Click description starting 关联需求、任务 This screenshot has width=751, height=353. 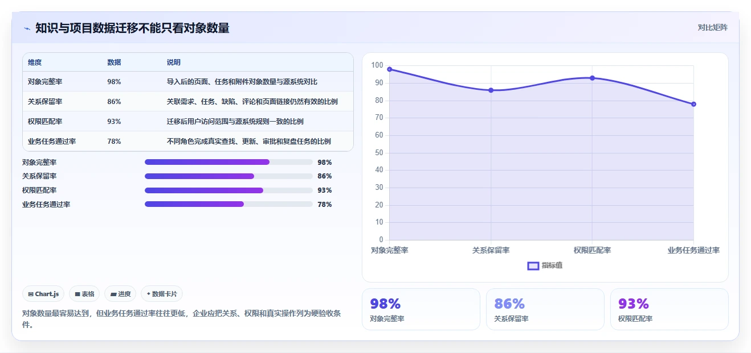252,102
